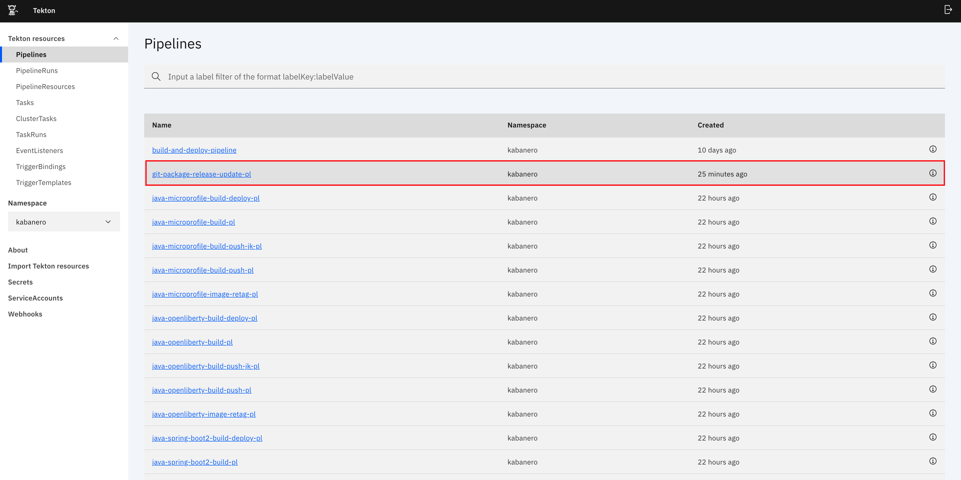Go to PipelineRuns in sidebar

(x=37, y=70)
